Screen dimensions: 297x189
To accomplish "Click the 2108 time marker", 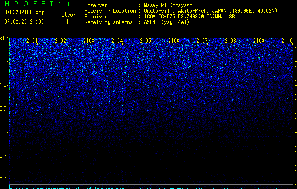I will point(230,41).
